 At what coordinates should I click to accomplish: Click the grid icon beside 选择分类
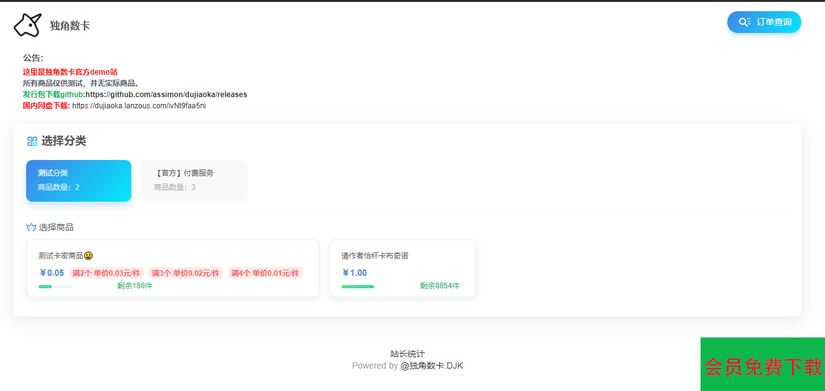tap(32, 141)
